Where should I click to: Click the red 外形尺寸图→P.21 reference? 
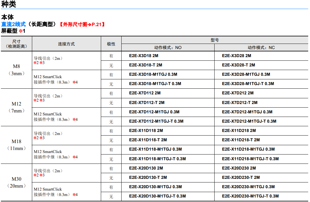pos(82,24)
